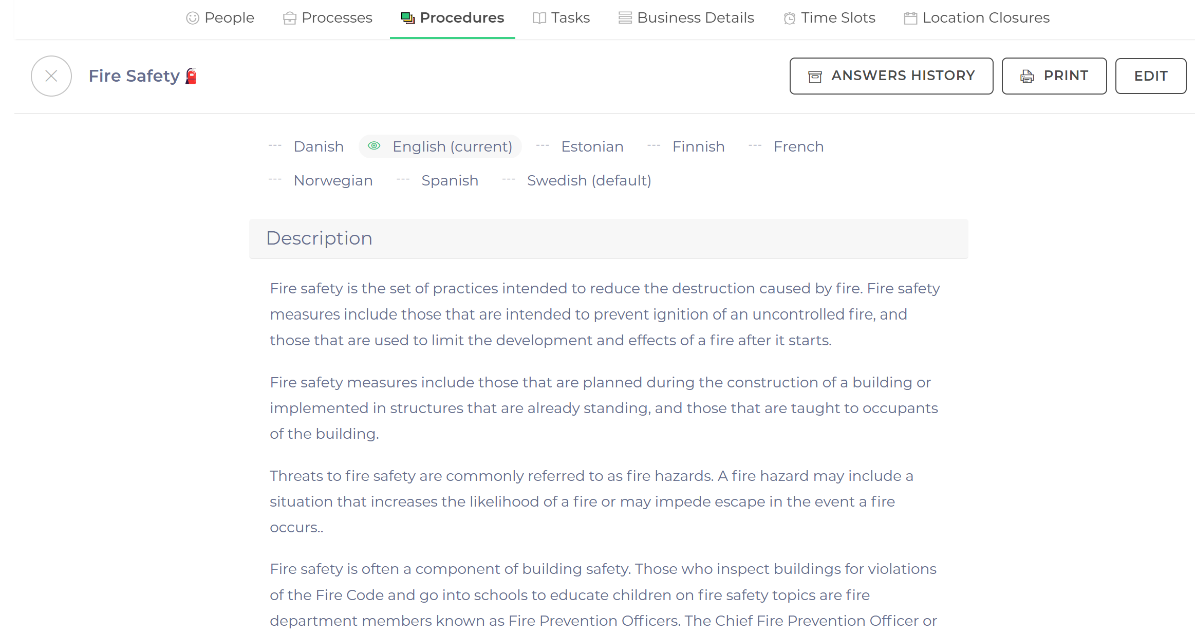1195x633 pixels.
Task: Click paragraph starting 'Fire safety measures include those'
Action: (x=604, y=408)
